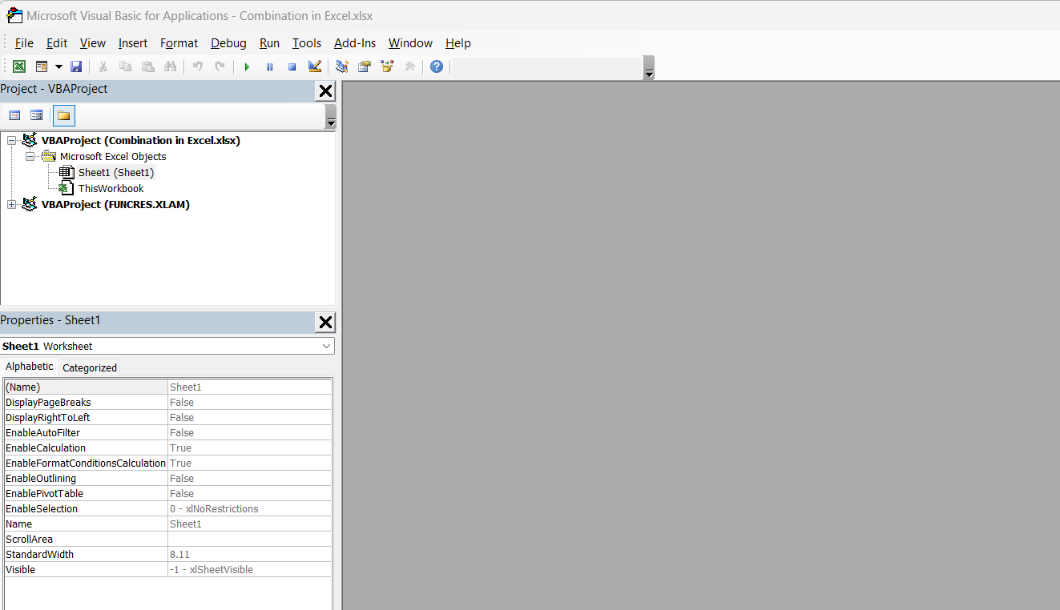Run macro with the green play icon
This screenshot has width=1060, height=610.
coord(247,66)
